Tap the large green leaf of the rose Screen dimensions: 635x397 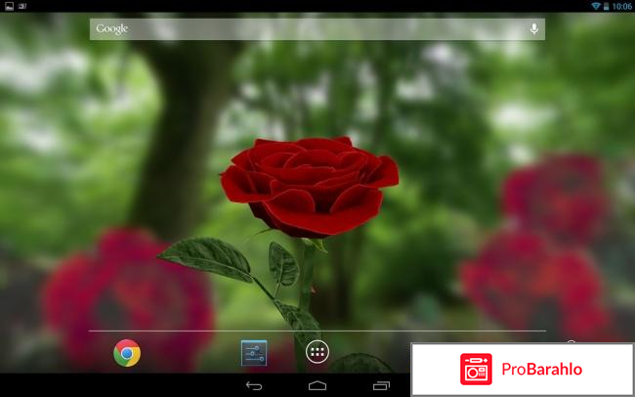point(206,257)
